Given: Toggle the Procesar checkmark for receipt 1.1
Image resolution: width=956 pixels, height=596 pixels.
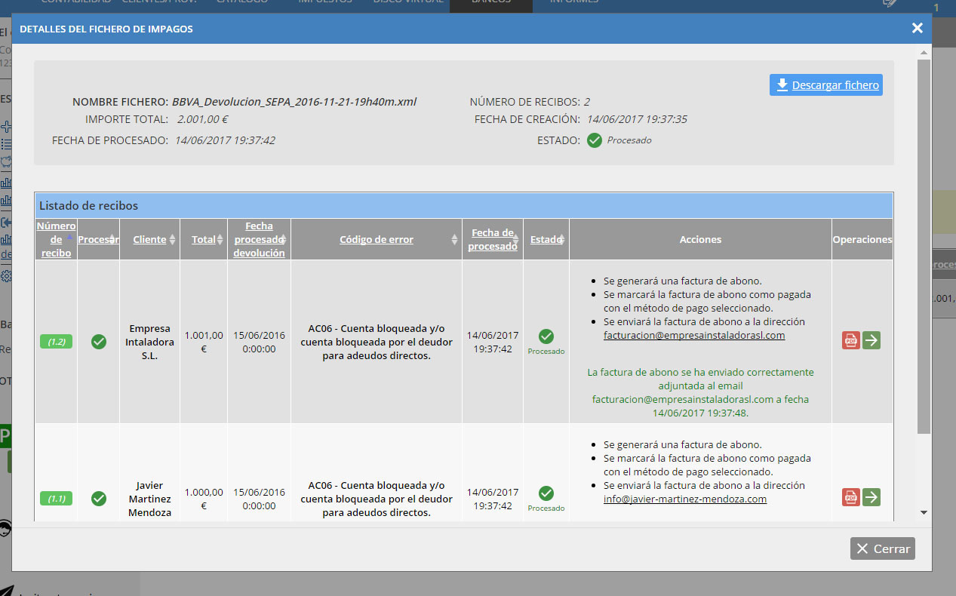Looking at the screenshot, I should (98, 499).
